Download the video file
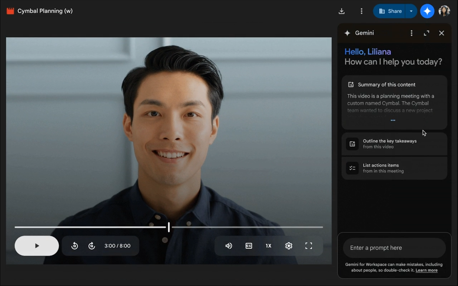The width and height of the screenshot is (458, 286). point(342,11)
